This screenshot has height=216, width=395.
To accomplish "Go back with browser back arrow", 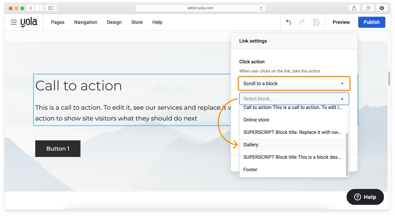I will tap(31, 8).
